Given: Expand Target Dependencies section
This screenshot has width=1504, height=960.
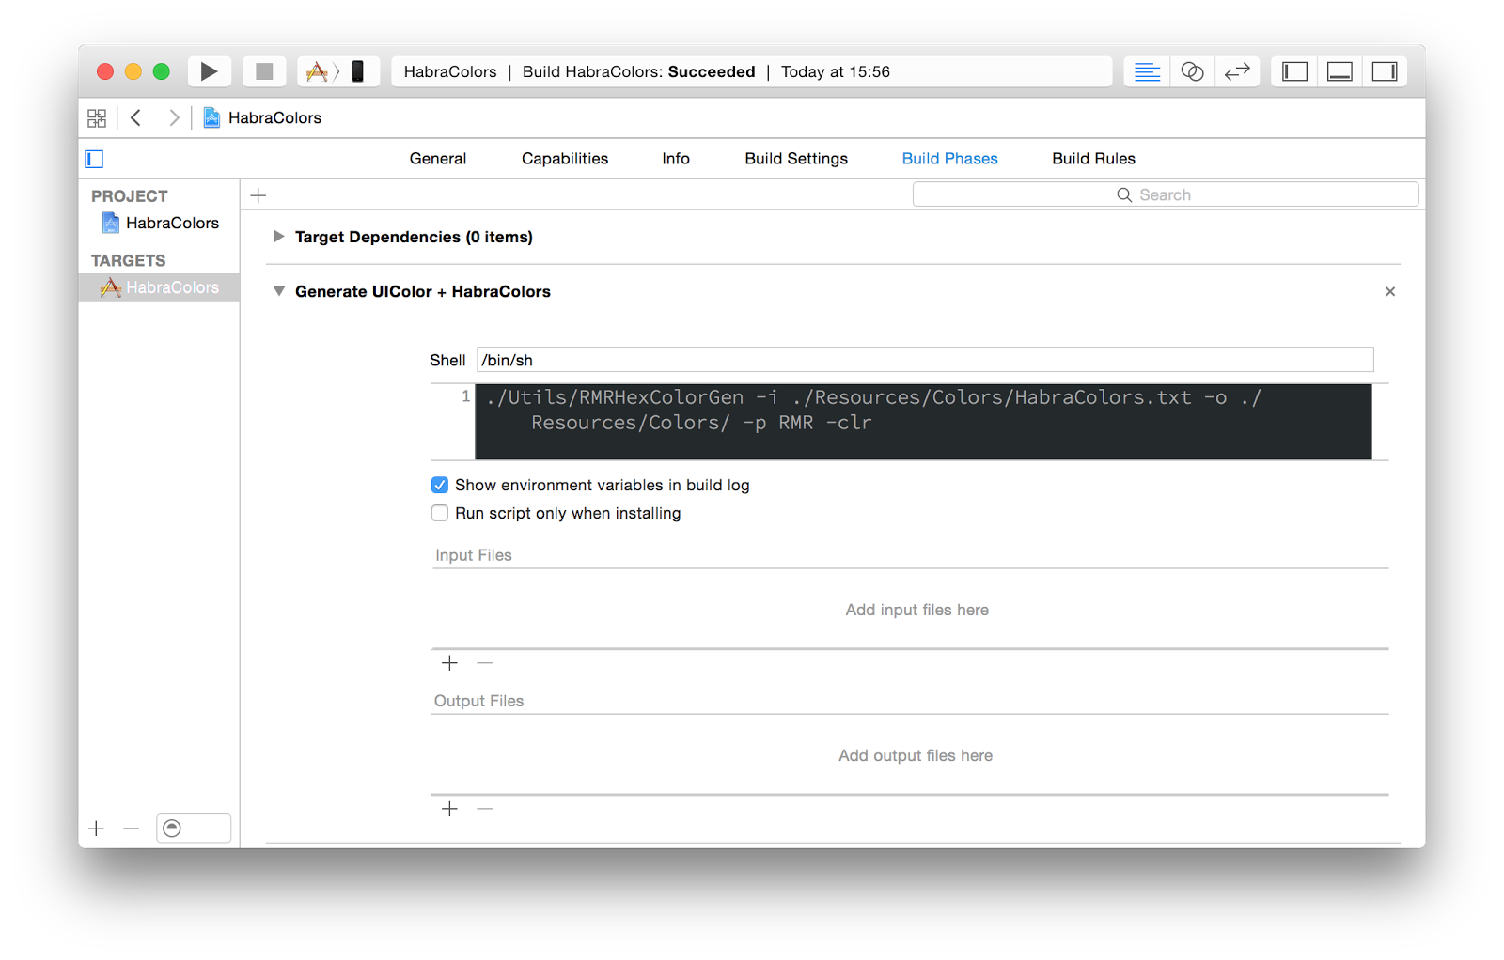Looking at the screenshot, I should coord(279,237).
